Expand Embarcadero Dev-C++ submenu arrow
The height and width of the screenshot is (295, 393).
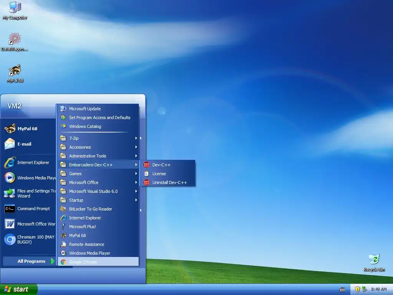tap(136, 165)
